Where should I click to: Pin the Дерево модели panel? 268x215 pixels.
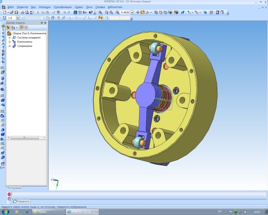point(41,23)
